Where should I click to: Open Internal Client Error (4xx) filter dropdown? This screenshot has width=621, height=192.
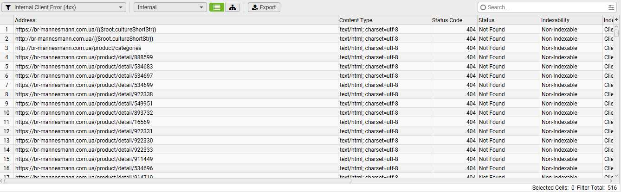click(64, 7)
